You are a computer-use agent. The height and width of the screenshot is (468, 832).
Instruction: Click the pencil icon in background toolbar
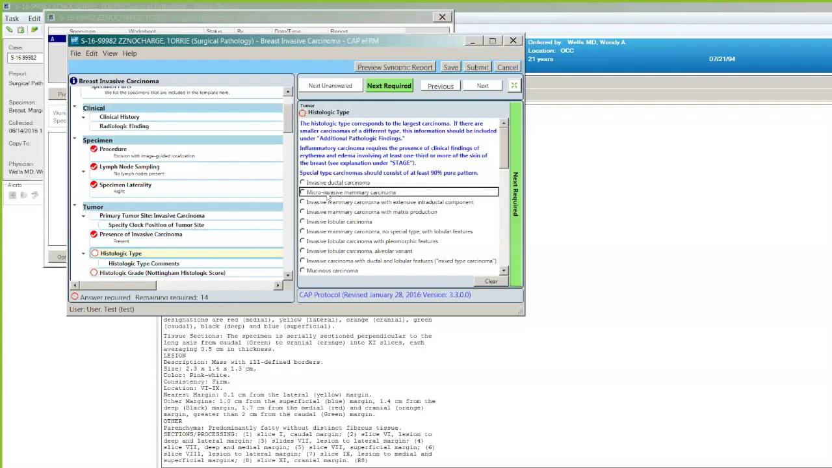coord(9,30)
